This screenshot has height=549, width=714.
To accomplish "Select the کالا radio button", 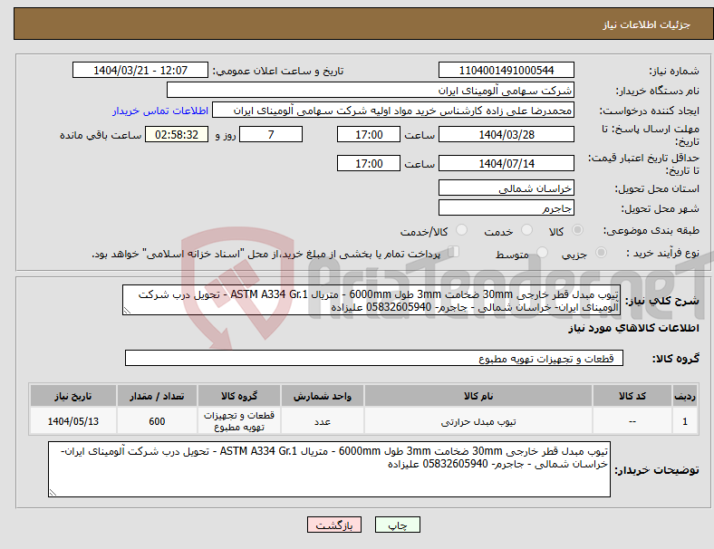I will 577,230.
